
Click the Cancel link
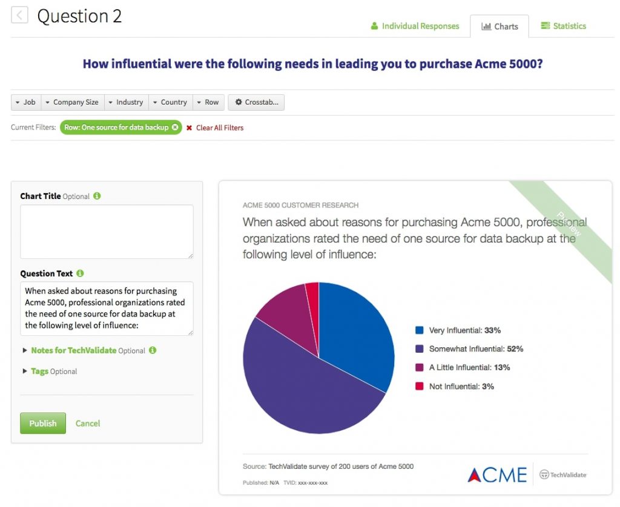(x=88, y=424)
